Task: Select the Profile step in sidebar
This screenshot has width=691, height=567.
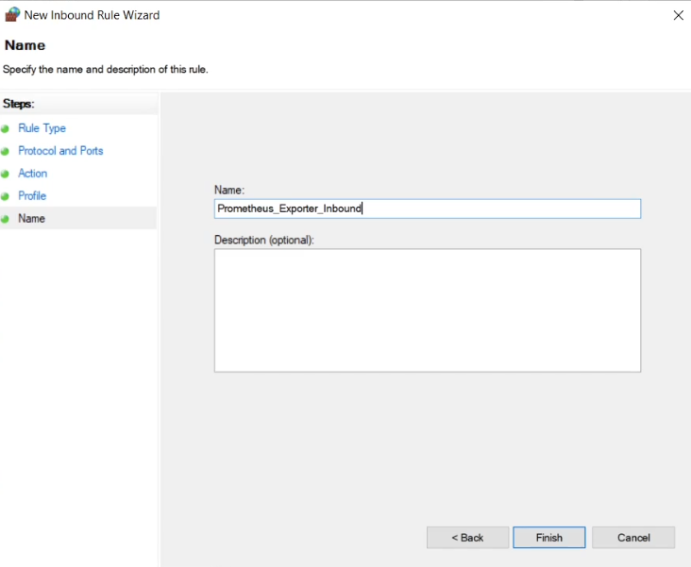Action: [x=32, y=196]
